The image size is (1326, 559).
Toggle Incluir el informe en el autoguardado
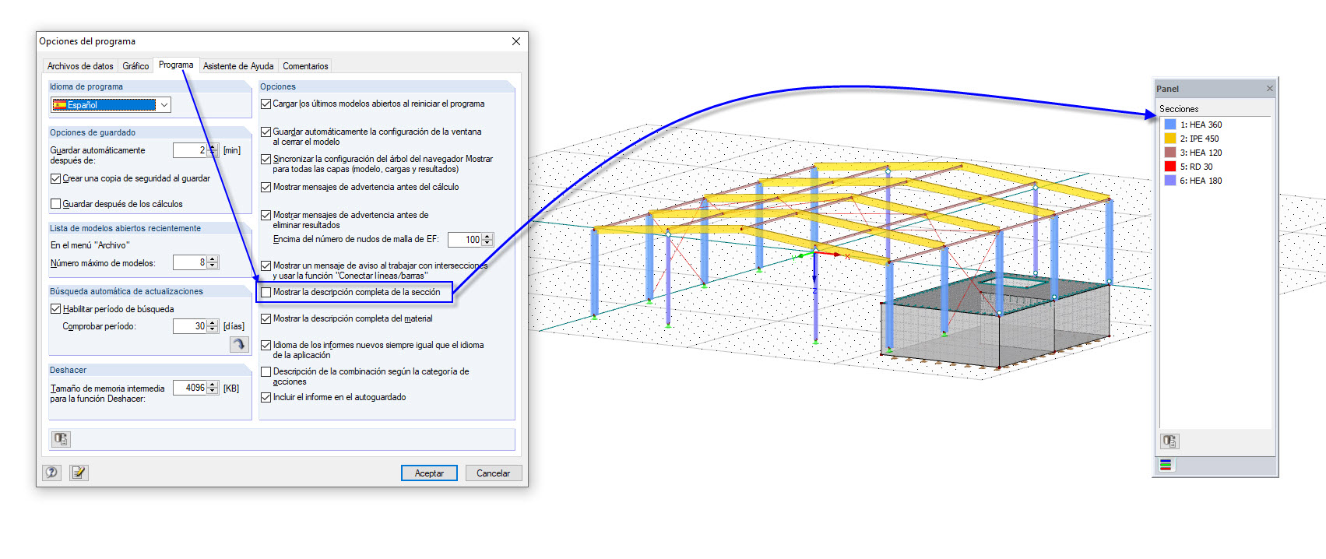coord(266,397)
